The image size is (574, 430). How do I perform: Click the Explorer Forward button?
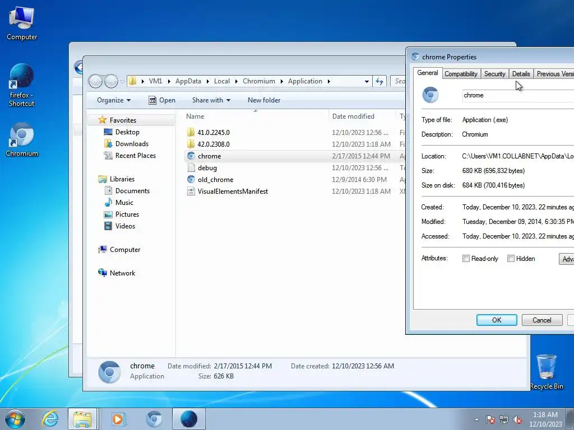(x=111, y=81)
